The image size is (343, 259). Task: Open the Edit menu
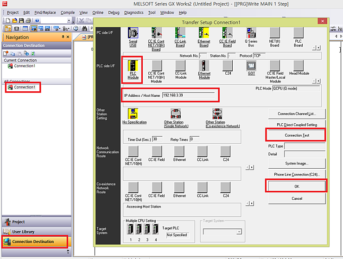[26, 13]
